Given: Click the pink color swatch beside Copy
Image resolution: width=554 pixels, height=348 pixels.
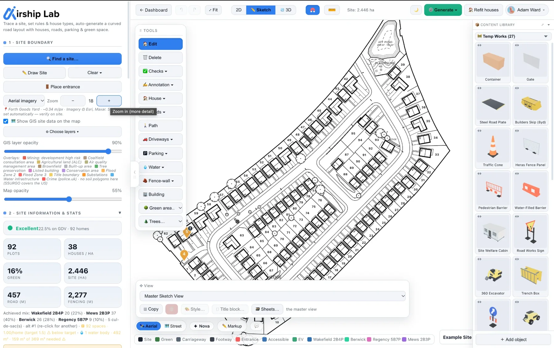Looking at the screenshot, I should [171, 309].
